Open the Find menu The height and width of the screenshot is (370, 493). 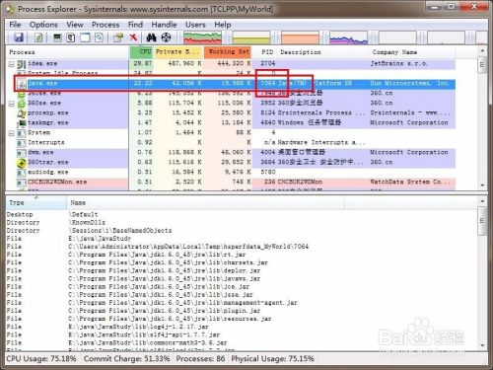pos(135,25)
